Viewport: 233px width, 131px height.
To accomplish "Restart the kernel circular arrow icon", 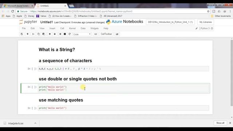I will click(70, 34).
